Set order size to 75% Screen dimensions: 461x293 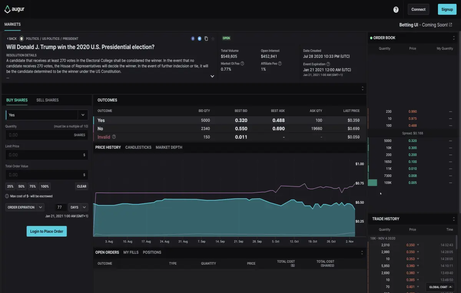tap(33, 187)
